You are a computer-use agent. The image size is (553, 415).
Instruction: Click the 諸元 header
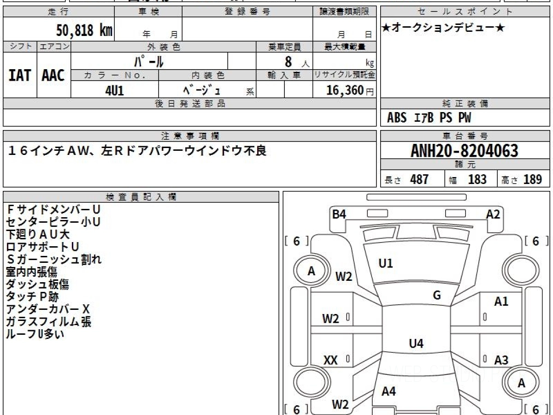click(x=465, y=165)
